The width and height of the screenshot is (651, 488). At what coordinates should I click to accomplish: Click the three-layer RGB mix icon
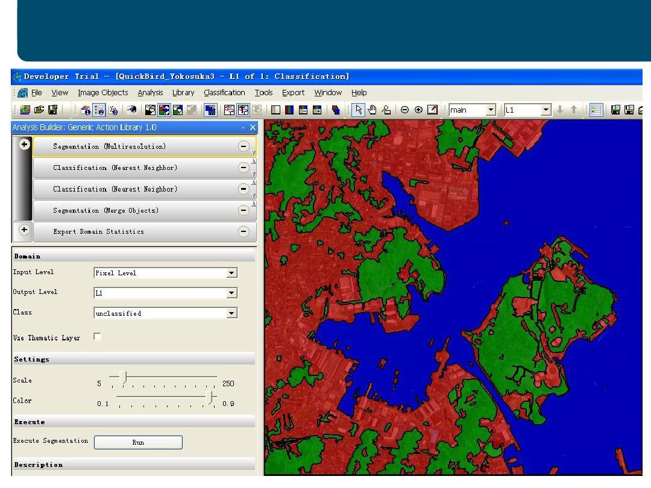[x=289, y=110]
